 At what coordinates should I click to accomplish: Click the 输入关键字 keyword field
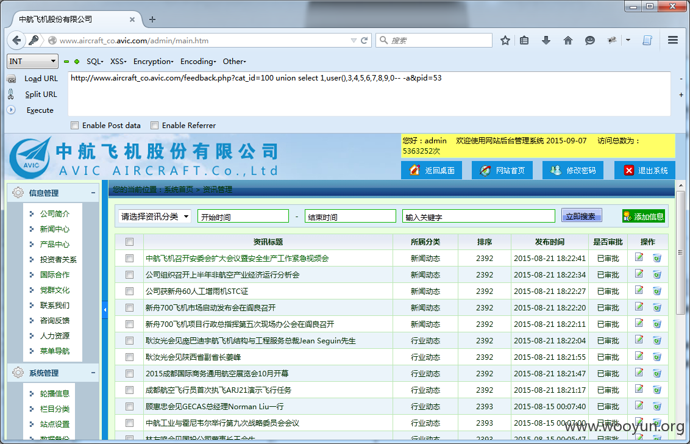(x=478, y=217)
